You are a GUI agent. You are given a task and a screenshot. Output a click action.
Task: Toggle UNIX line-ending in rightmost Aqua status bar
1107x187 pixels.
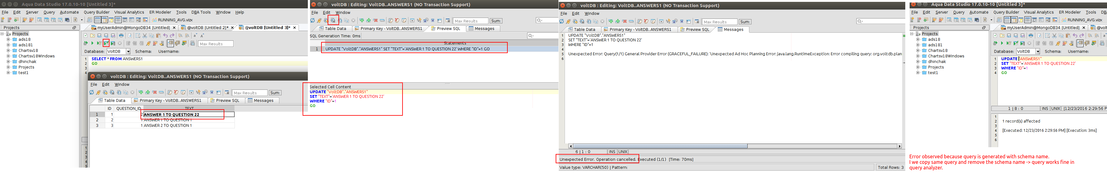pyautogui.click(x=1055, y=109)
